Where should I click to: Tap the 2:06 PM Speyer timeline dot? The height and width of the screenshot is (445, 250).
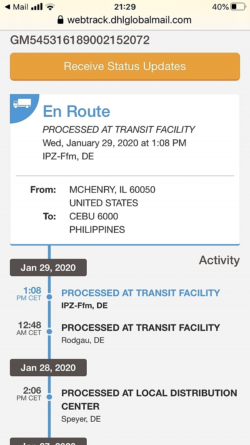(49, 397)
